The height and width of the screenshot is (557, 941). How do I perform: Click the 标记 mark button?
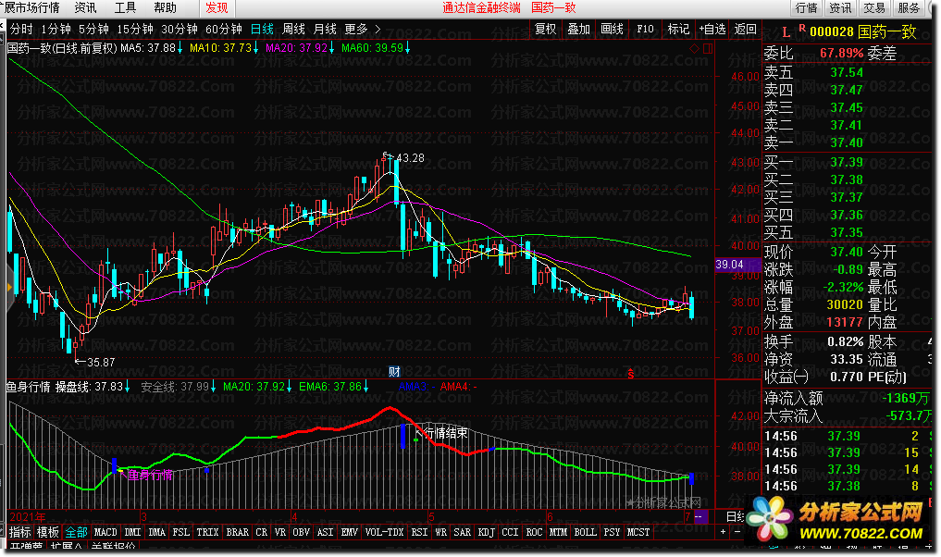point(678,29)
